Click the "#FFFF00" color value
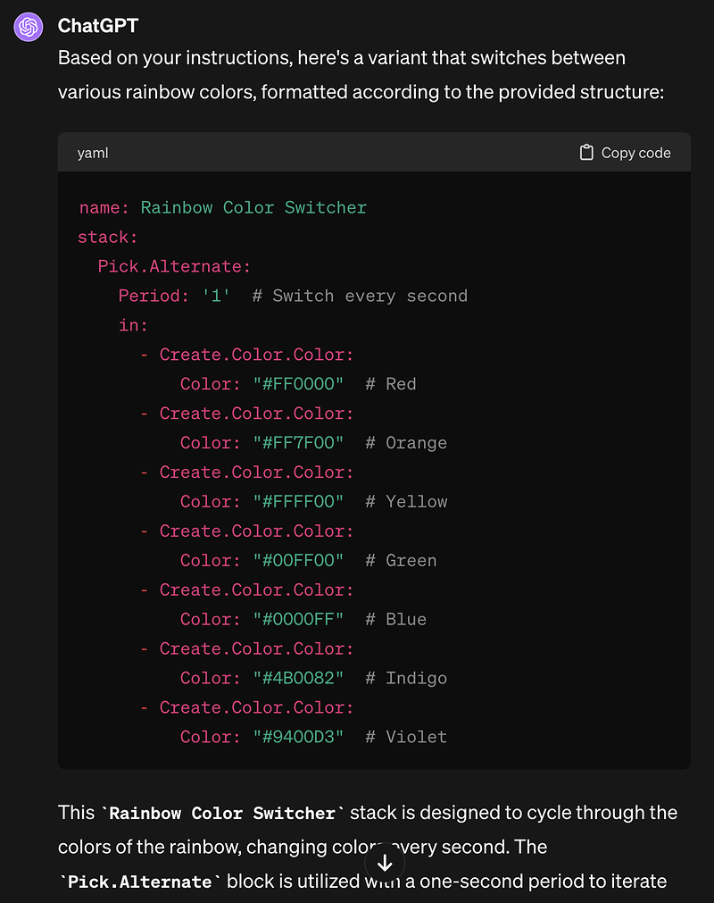This screenshot has height=903, width=714. pos(298,502)
